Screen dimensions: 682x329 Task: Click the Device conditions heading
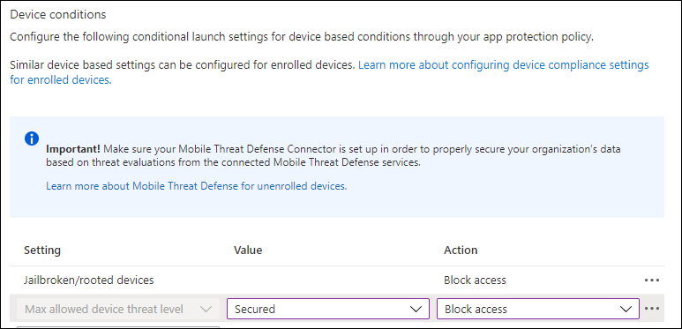[x=58, y=14]
